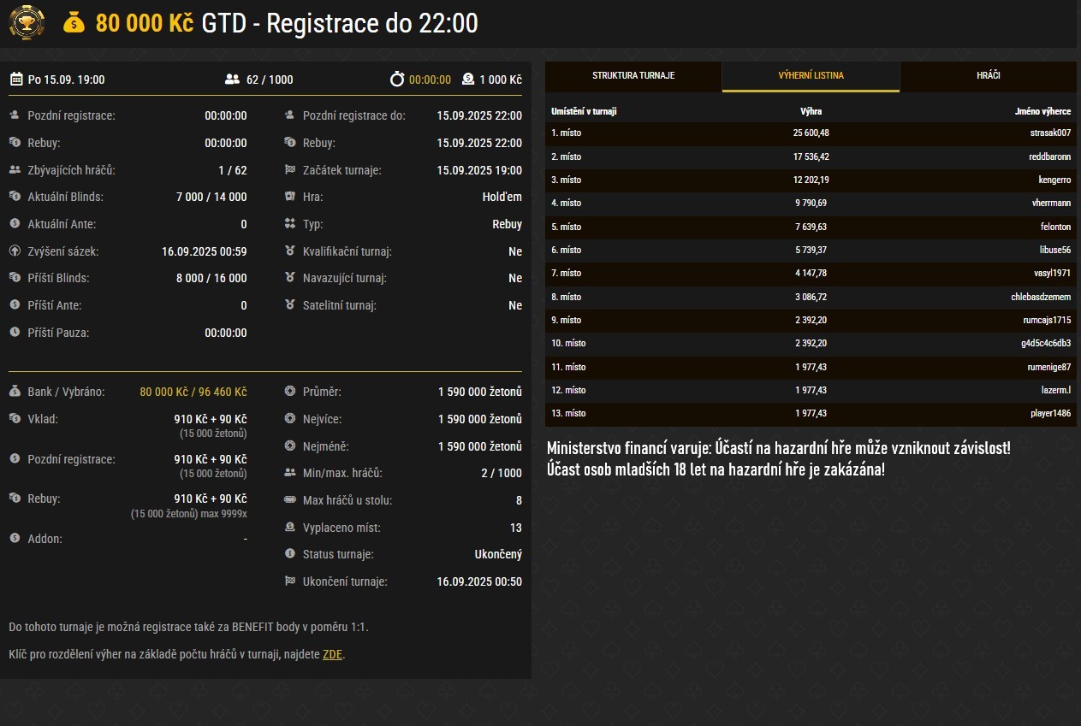This screenshot has width=1081, height=726.
Task: Click the table icon next to Max hráčů u stolu
Action: (x=290, y=500)
